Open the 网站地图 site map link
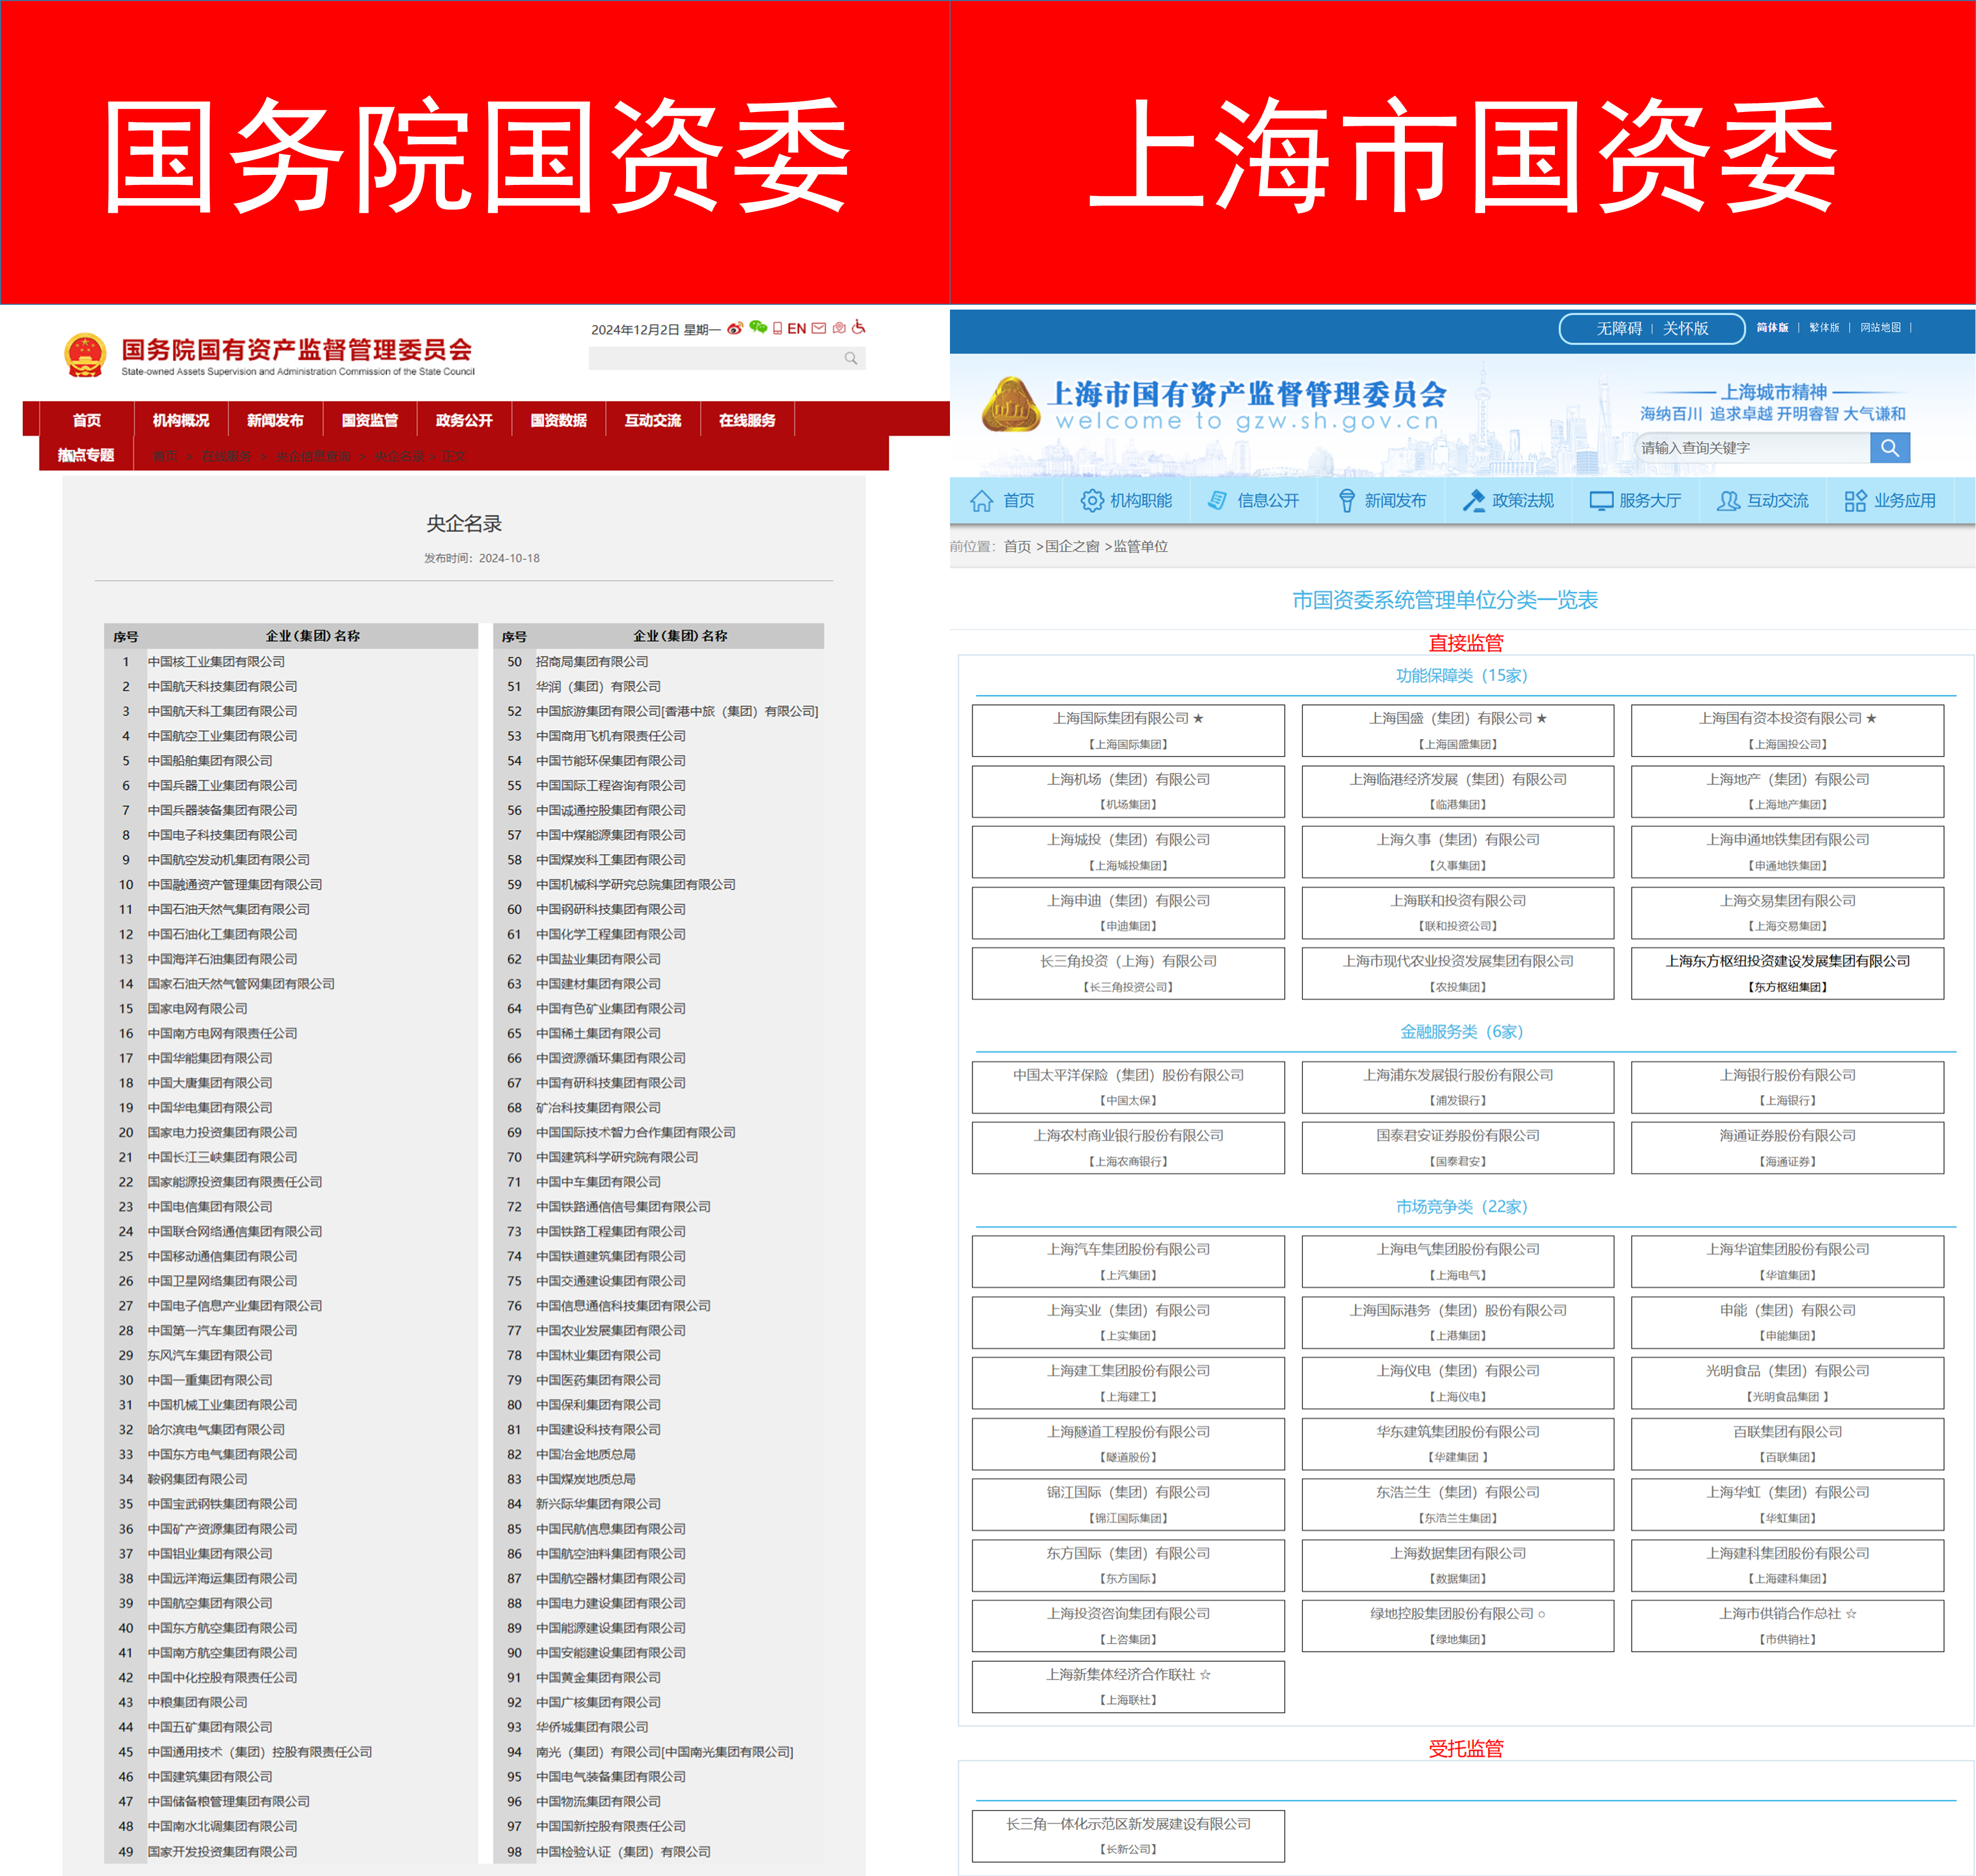The width and height of the screenshot is (1976, 1876). [1880, 327]
